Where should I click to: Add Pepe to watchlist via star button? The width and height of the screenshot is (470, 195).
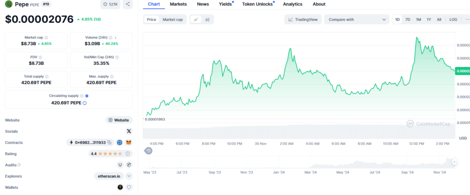point(110,4)
